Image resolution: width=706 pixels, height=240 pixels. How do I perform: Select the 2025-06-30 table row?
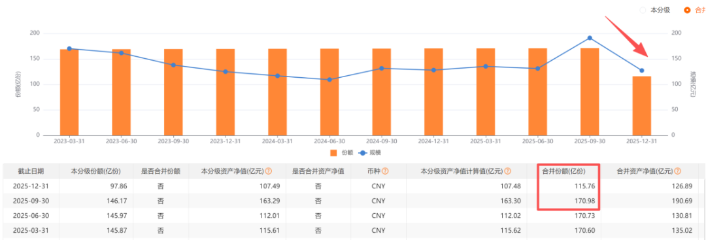(351, 216)
